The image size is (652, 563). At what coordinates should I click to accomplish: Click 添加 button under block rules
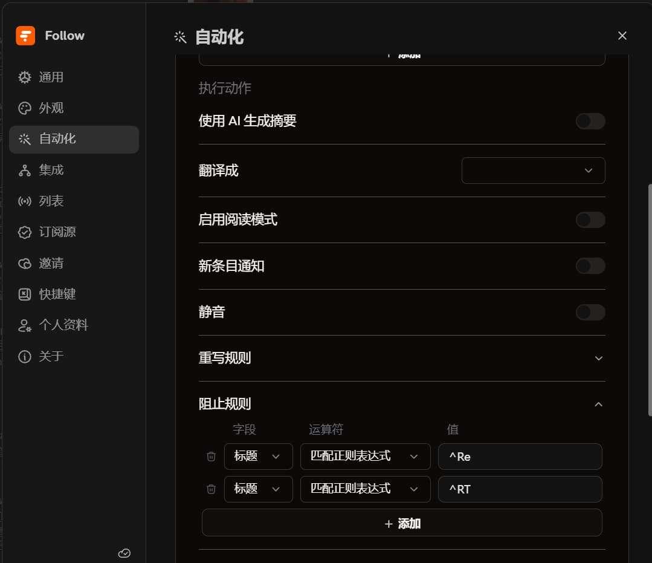pos(402,523)
